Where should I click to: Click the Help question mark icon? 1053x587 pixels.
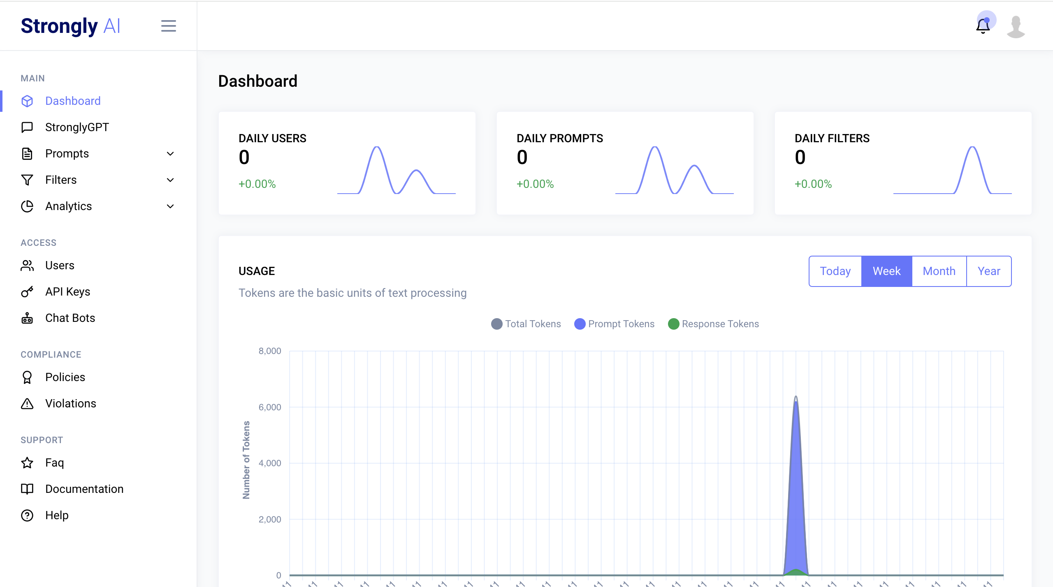coord(27,515)
